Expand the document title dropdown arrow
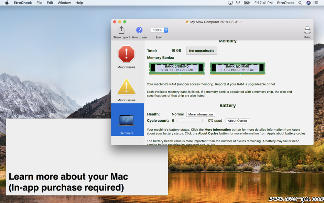The image size is (324, 203). click(x=241, y=22)
